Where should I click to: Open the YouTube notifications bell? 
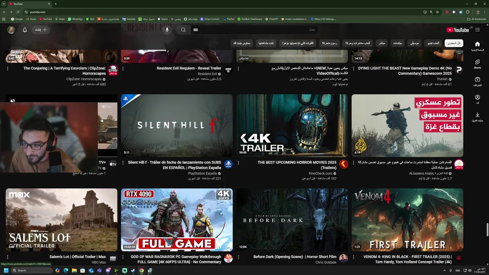[25, 30]
